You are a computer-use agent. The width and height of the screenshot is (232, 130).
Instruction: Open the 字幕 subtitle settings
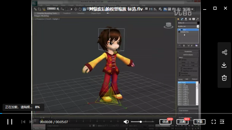(x=200, y=122)
